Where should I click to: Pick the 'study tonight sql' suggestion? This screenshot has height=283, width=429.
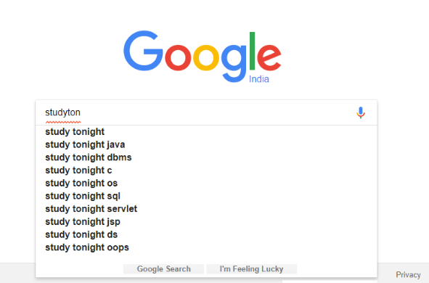pos(206,196)
